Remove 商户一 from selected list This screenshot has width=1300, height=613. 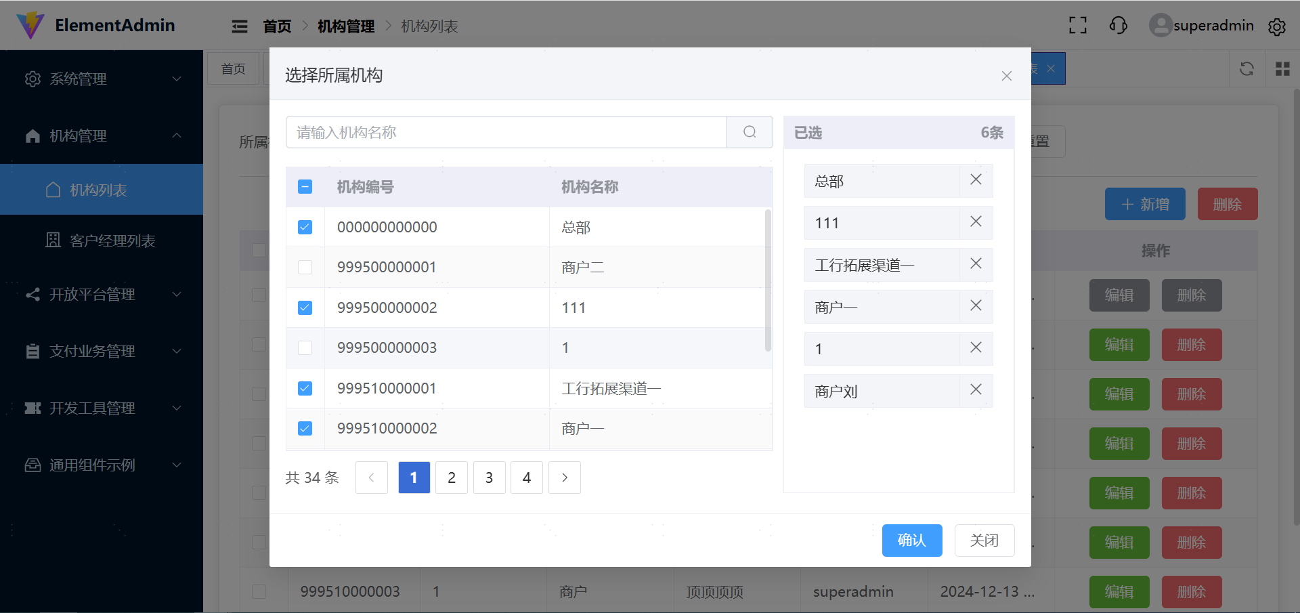[x=976, y=305]
